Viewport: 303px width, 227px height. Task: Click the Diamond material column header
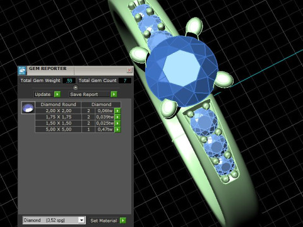coord(101,105)
